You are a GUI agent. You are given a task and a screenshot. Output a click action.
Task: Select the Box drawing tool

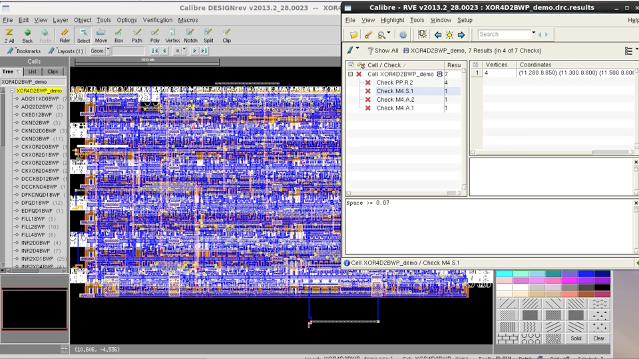tap(118, 36)
